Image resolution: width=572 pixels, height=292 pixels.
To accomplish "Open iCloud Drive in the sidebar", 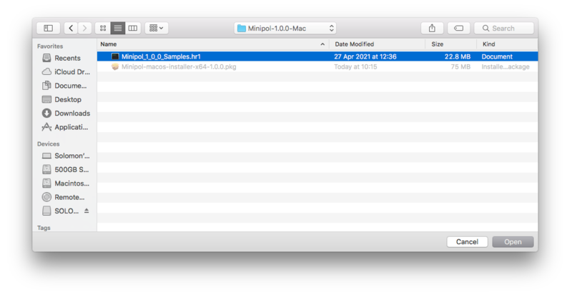I will click(66, 71).
